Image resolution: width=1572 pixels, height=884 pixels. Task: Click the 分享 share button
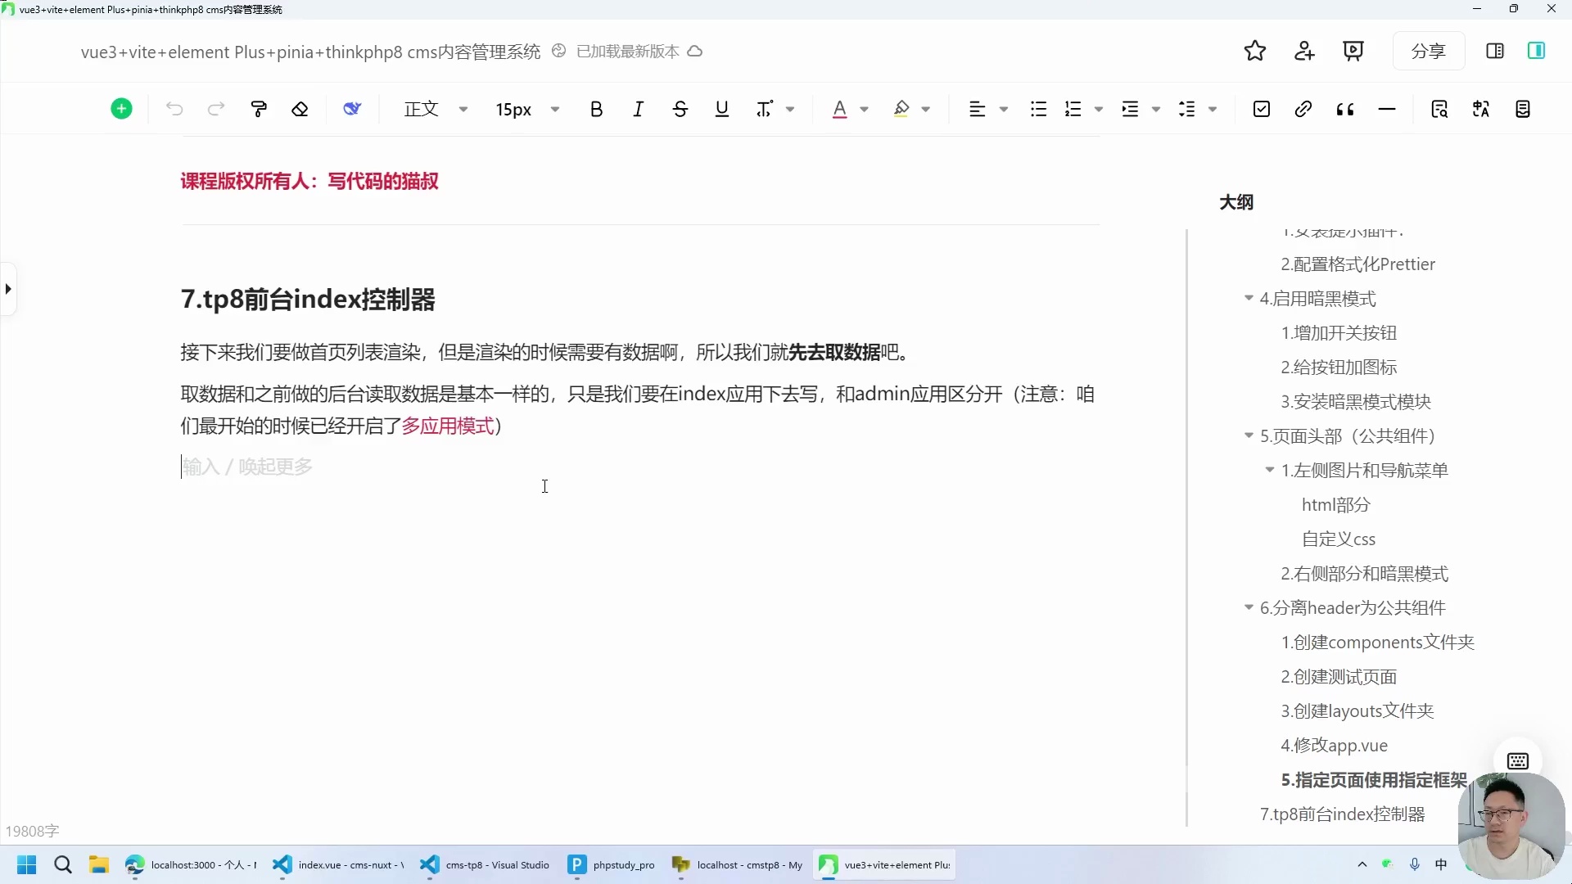(1428, 50)
